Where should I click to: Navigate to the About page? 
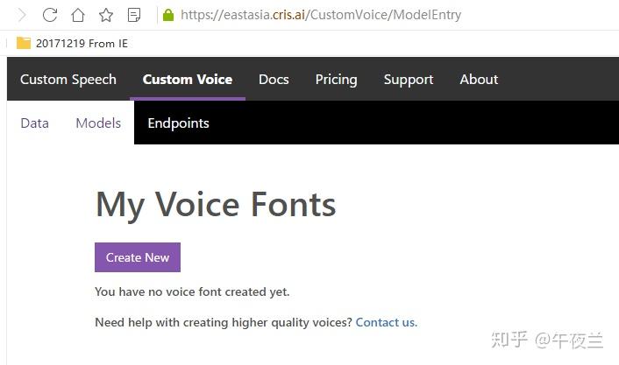coord(479,80)
